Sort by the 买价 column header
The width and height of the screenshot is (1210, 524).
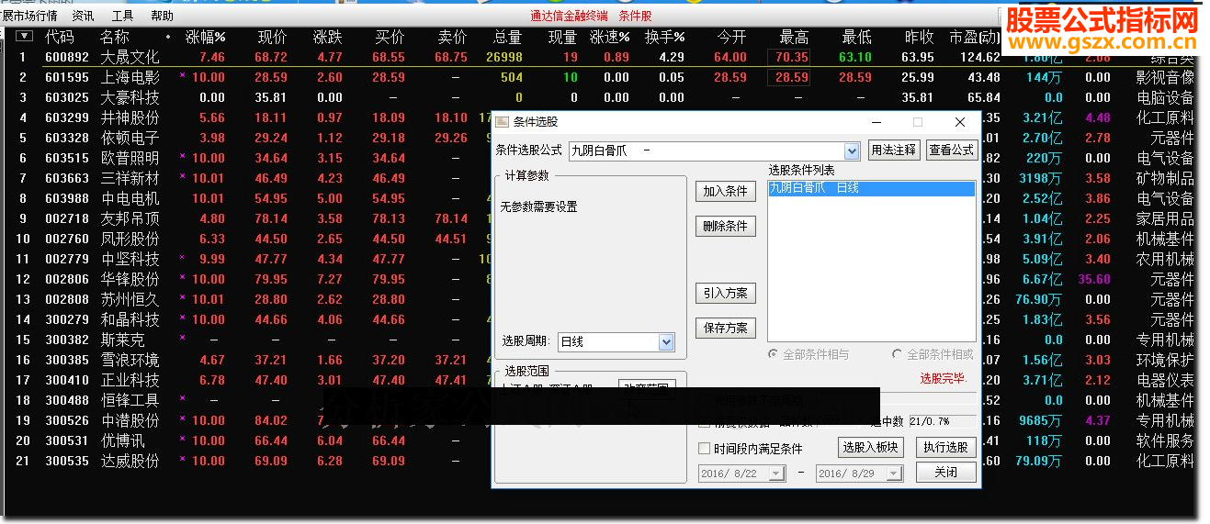(390, 37)
